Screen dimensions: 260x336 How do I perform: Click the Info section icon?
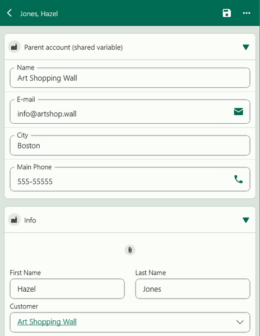pyautogui.click(x=14, y=220)
